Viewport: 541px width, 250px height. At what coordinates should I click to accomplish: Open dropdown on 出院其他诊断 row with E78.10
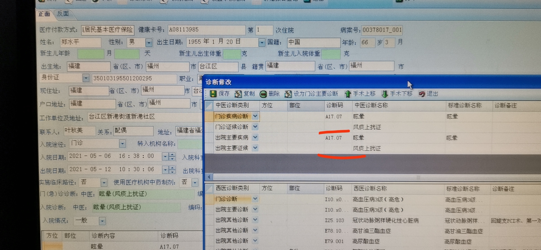coord(255,230)
